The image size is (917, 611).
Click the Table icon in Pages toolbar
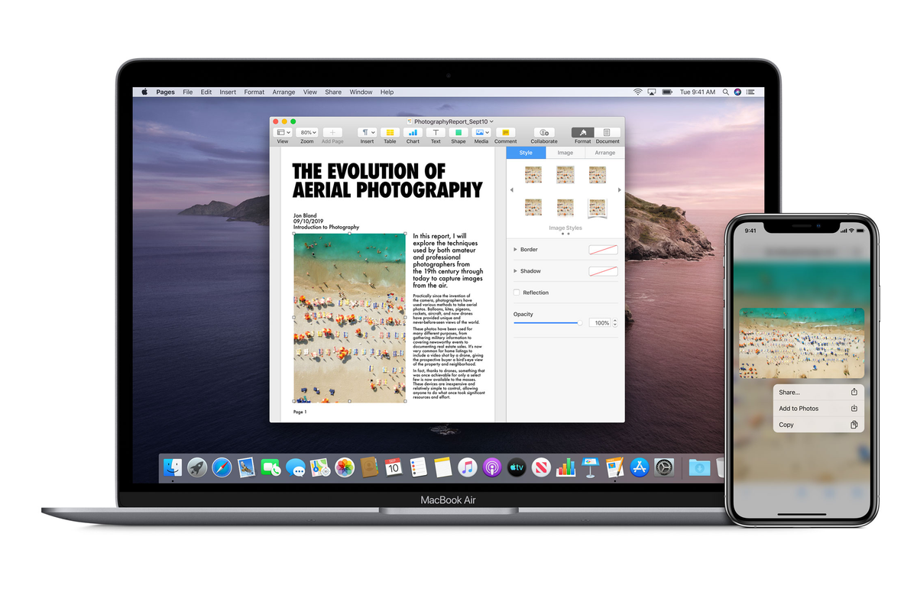[x=390, y=133]
